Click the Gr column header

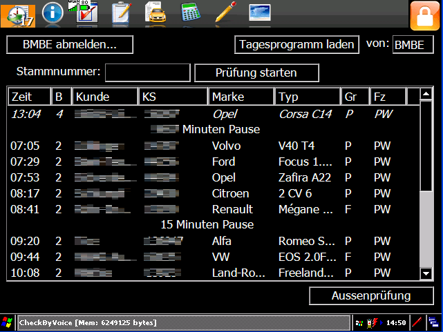pos(355,97)
